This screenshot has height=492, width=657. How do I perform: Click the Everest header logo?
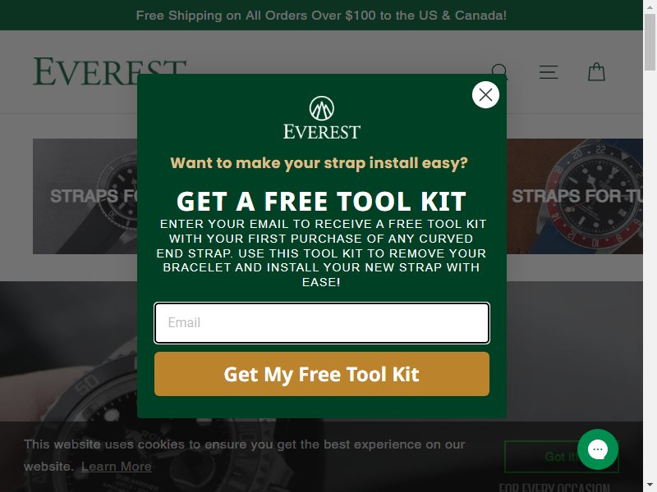point(110,71)
